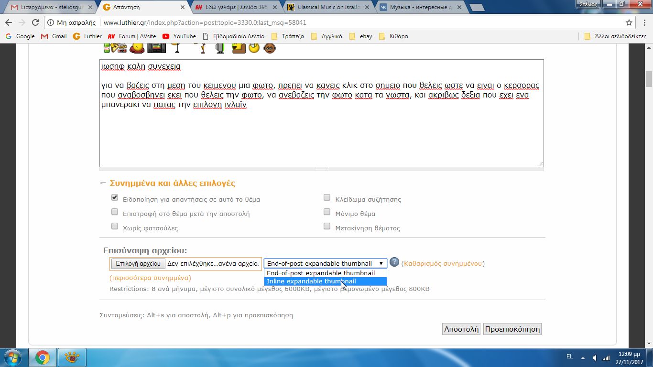Click the Windows Start button
This screenshot has width=653, height=367.
pyautogui.click(x=12, y=357)
